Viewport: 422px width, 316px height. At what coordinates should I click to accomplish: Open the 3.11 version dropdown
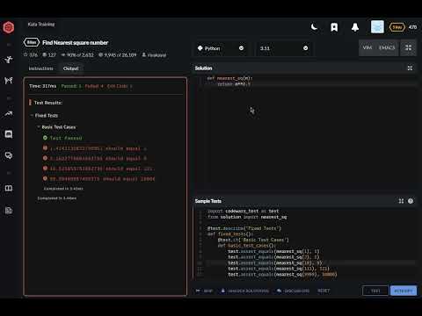pyautogui.click(x=284, y=48)
